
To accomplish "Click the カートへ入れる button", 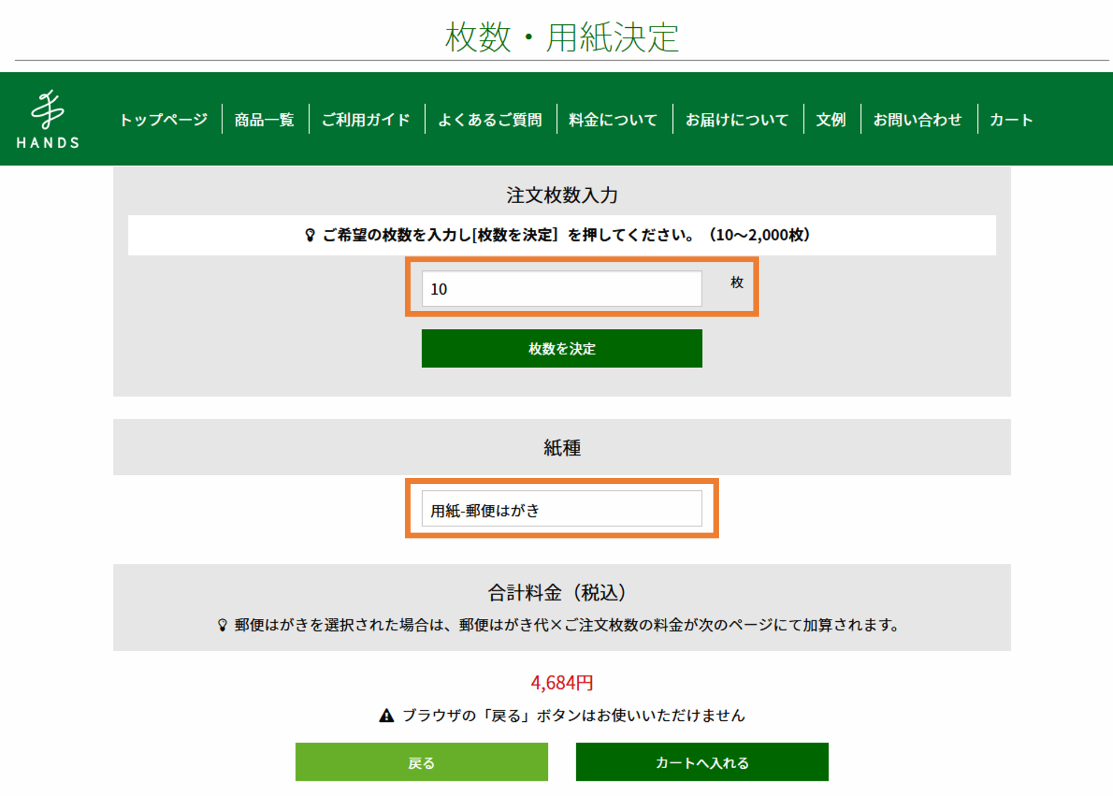I will (x=702, y=762).
